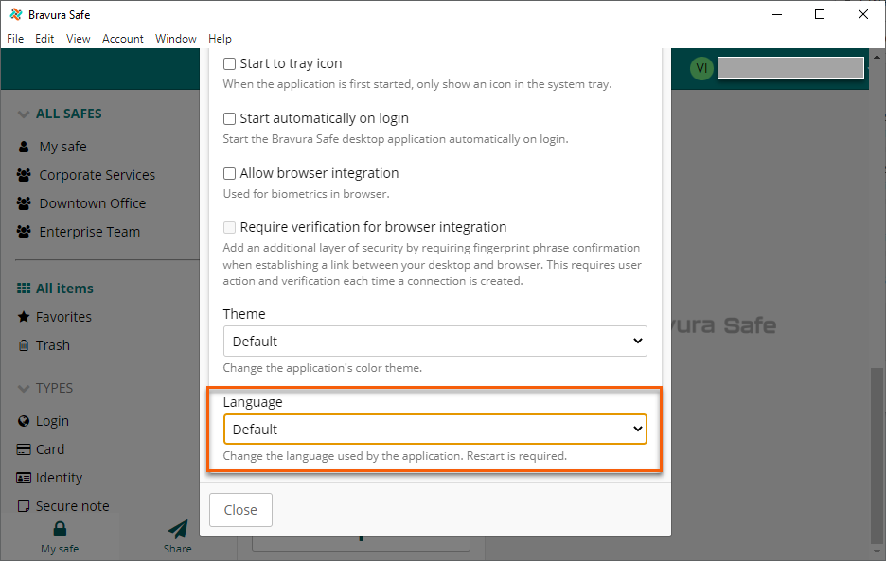
Task: Collapse the TYPES section chevron
Action: (23, 389)
